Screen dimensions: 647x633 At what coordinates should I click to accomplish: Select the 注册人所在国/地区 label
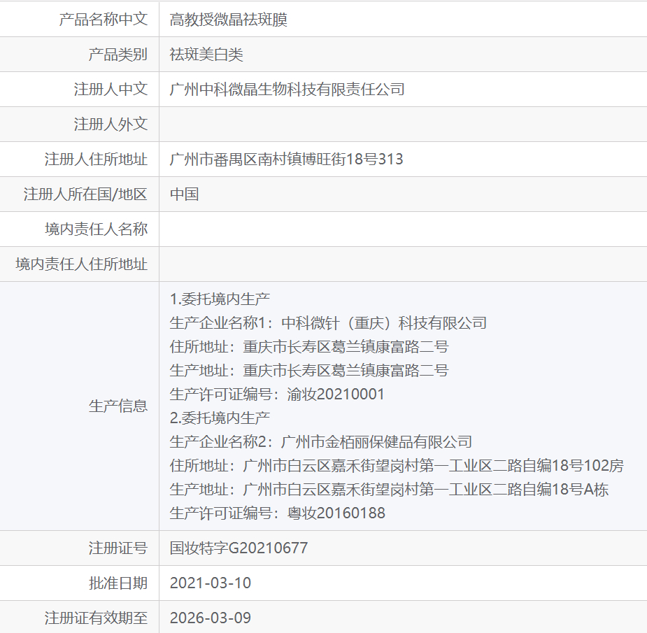(85, 194)
